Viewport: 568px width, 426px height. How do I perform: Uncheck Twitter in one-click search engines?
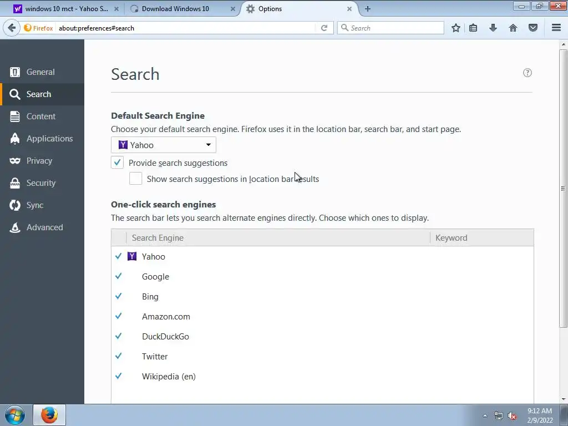119,356
